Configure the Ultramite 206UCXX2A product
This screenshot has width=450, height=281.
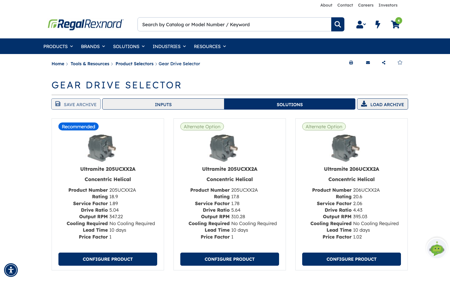click(352, 259)
